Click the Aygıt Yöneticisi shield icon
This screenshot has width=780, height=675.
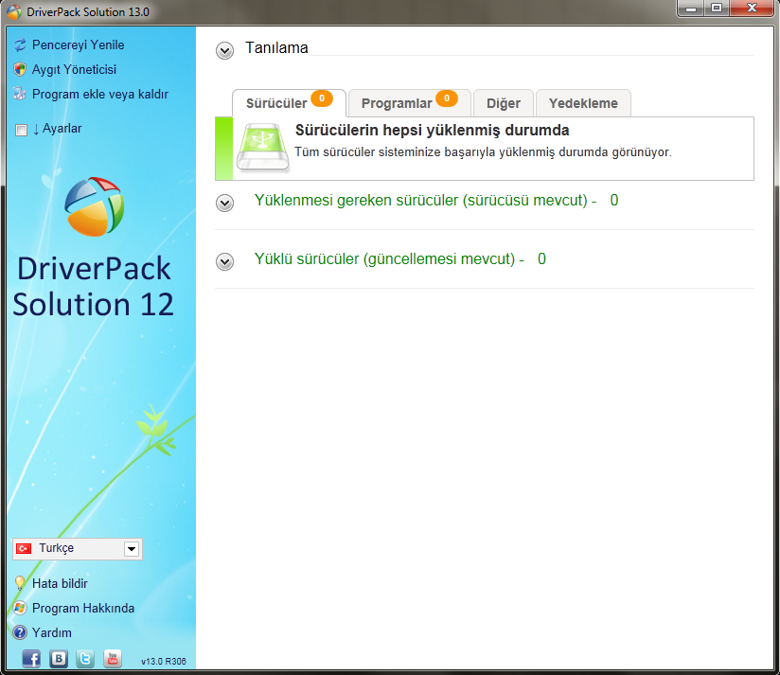pos(20,69)
